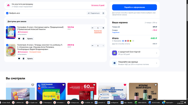Unfavorite the sterilized cats food card
This screenshot has width=188, height=105.
[125, 85]
